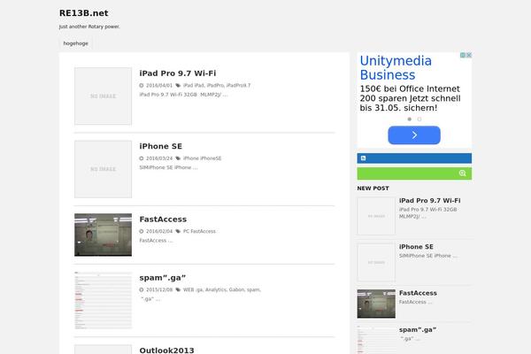The width and height of the screenshot is (531, 354).
Task: Click the iPad Pro main post no-image thumbnail
Action: pos(103,96)
